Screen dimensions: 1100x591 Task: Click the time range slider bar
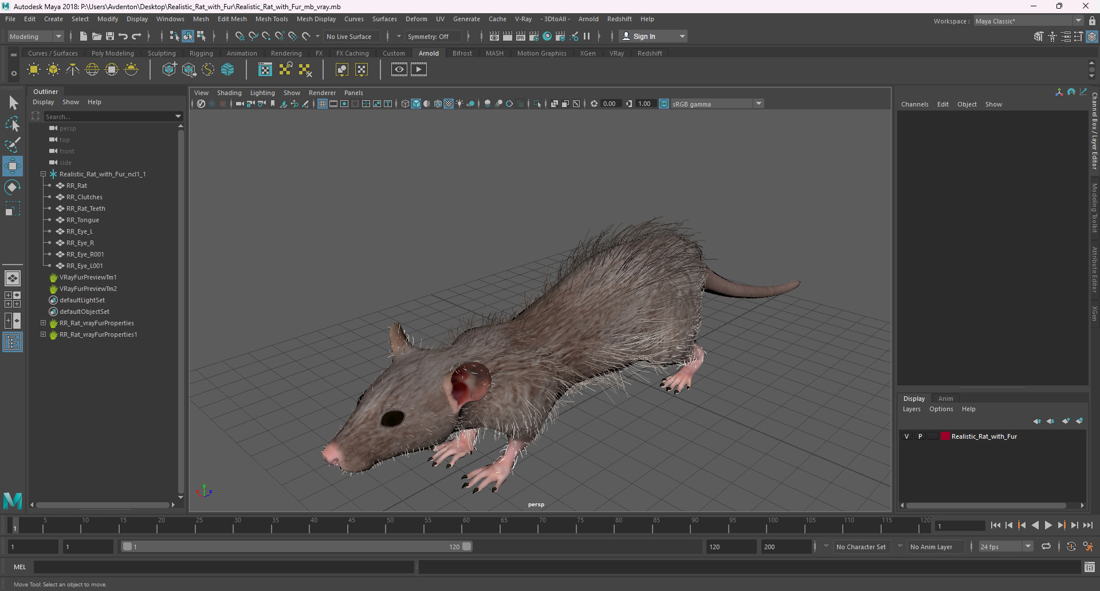(297, 547)
